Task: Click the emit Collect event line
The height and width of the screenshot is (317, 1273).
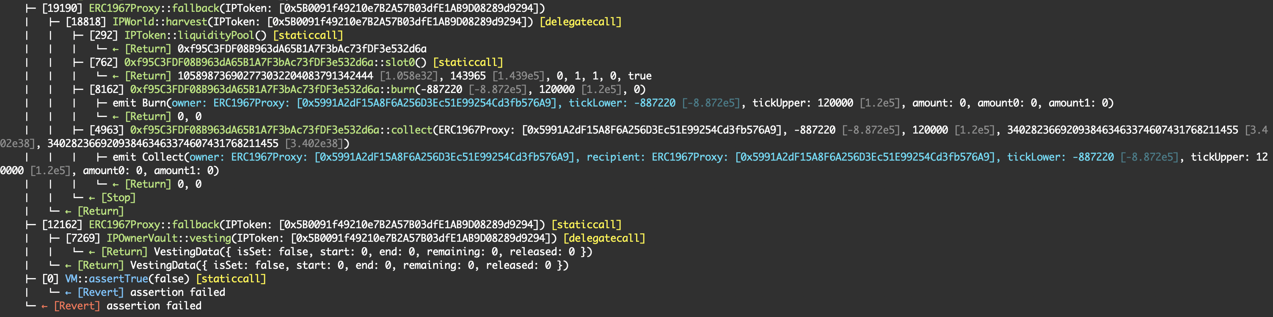Action: 683,157
